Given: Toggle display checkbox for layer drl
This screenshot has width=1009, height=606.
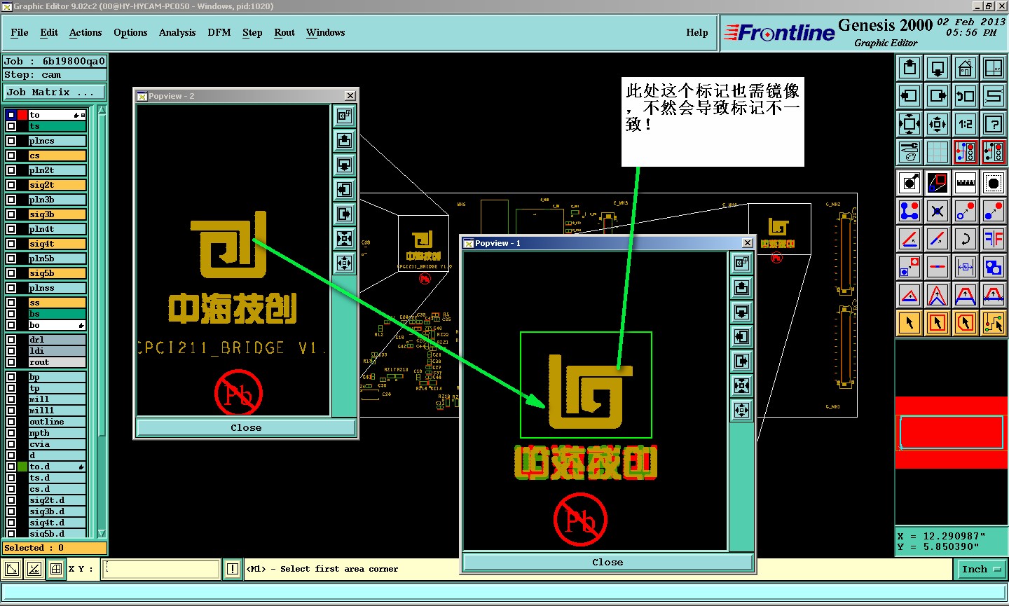Looking at the screenshot, I should pyautogui.click(x=11, y=340).
